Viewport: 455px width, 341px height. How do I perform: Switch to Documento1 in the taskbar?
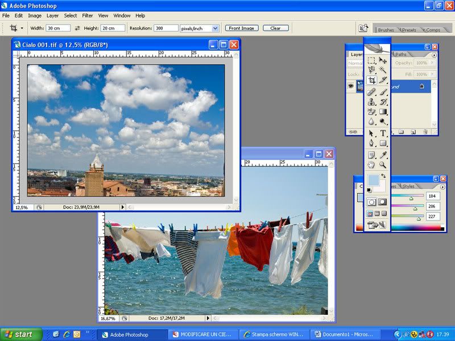pos(345,335)
